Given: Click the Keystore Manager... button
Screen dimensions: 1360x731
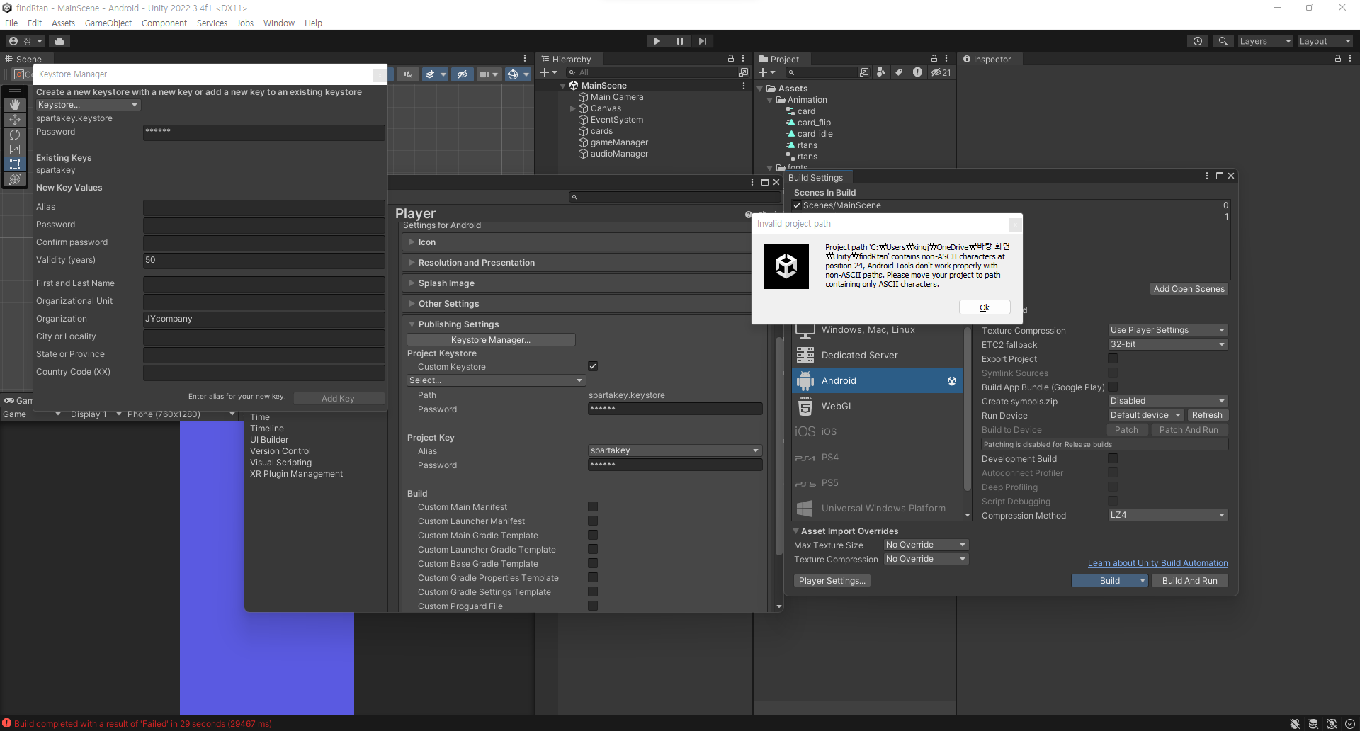Looking at the screenshot, I should tap(491, 340).
